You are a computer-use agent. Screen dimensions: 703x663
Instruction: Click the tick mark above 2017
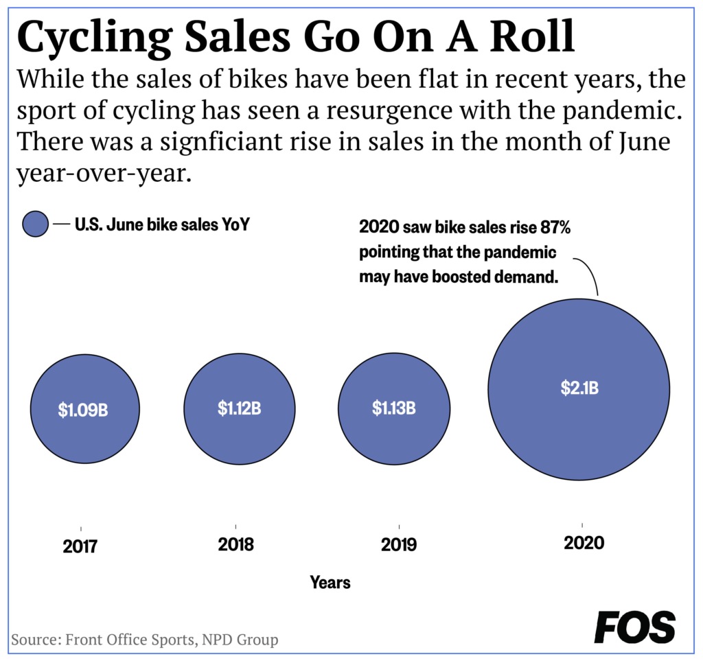coord(81,529)
